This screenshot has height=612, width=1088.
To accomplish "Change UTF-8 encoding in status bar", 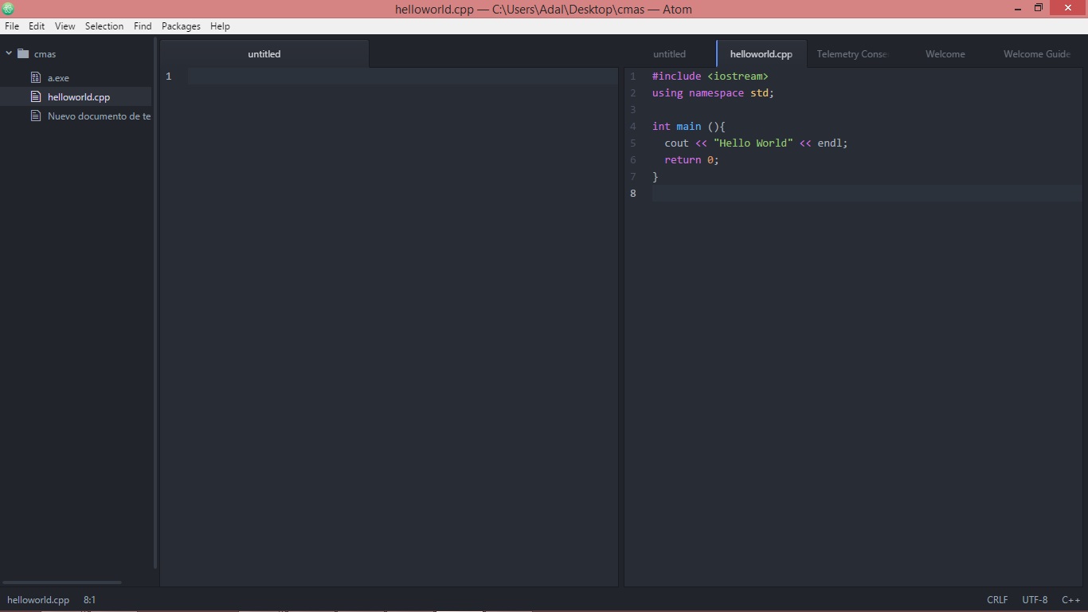I will pyautogui.click(x=1035, y=600).
